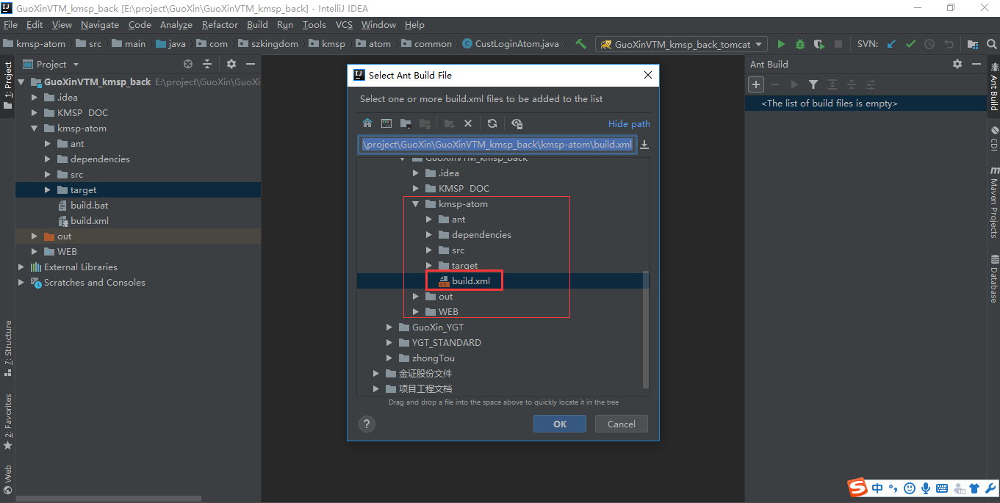
Task: Show hidden files and directories in the dialog
Action: (x=517, y=123)
